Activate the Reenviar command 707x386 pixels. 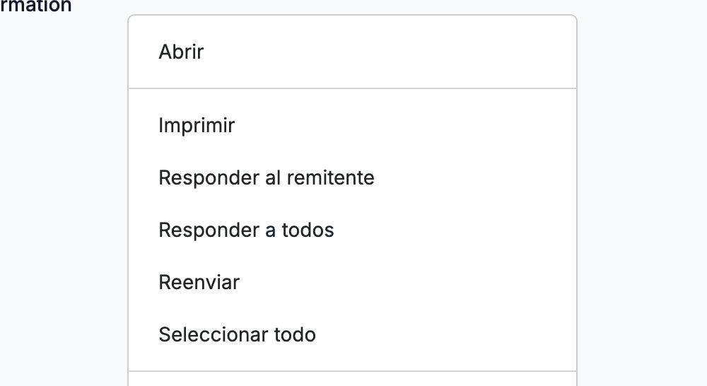[352, 282]
